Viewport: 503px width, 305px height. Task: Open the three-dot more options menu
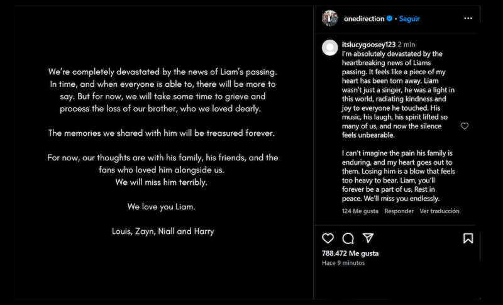(468, 19)
